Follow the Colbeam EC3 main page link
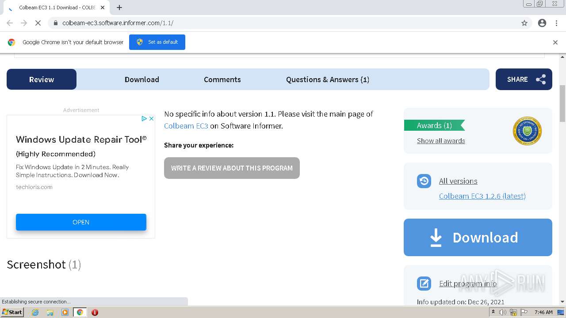The height and width of the screenshot is (318, 566). pyautogui.click(x=186, y=126)
